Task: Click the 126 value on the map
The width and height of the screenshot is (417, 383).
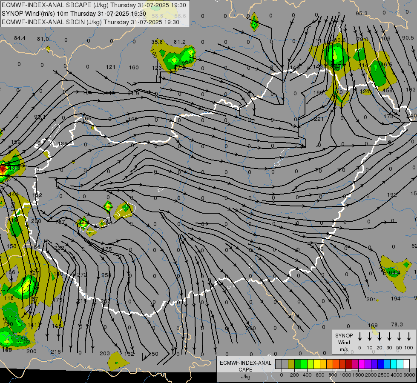Action: 133,119
